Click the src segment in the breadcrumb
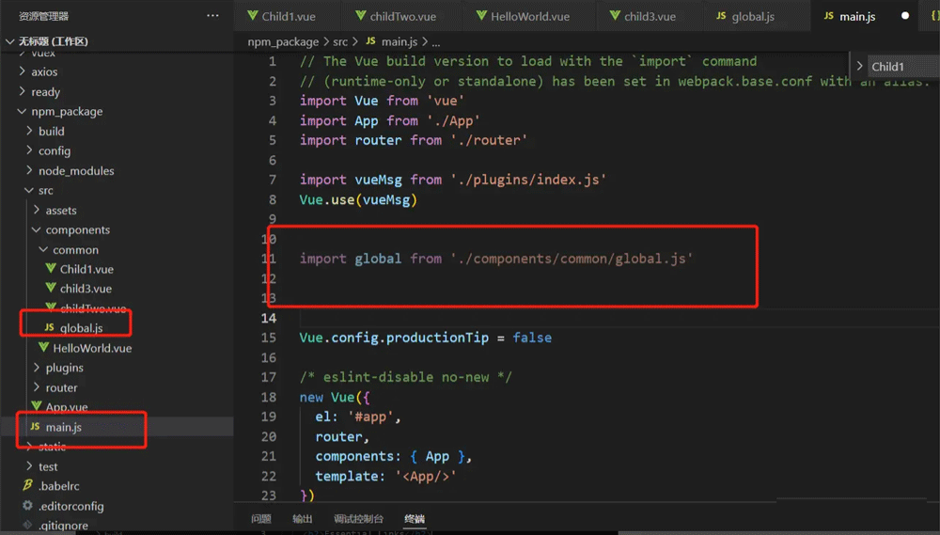 [339, 42]
